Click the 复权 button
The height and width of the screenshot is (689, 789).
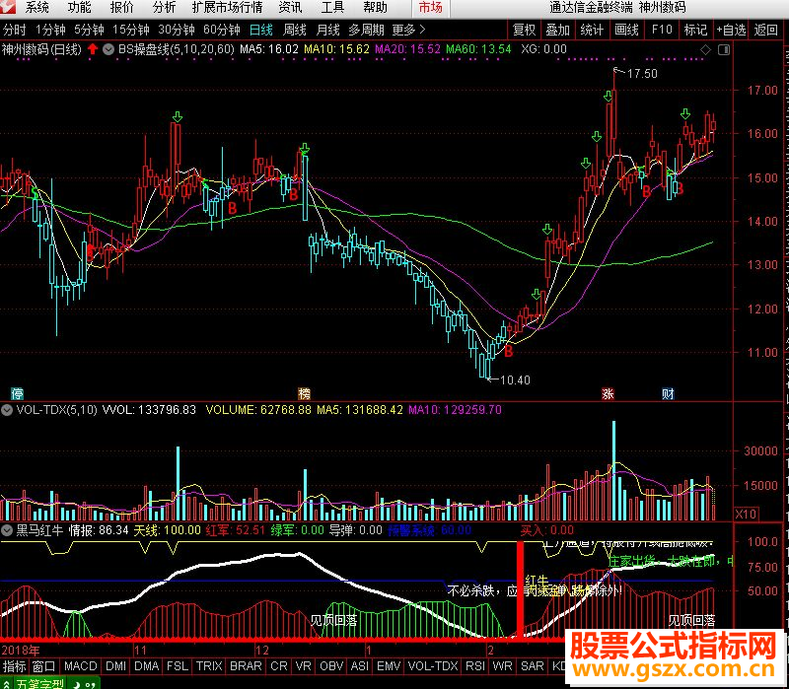(x=524, y=31)
